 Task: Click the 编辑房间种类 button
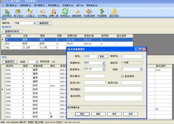pyautogui.click(x=12, y=32)
